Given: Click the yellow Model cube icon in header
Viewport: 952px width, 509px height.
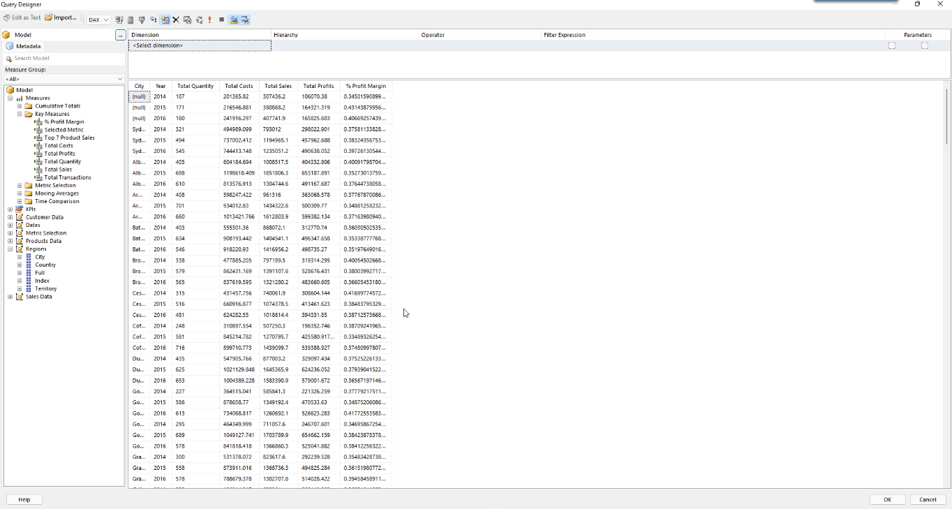Looking at the screenshot, I should [6, 34].
